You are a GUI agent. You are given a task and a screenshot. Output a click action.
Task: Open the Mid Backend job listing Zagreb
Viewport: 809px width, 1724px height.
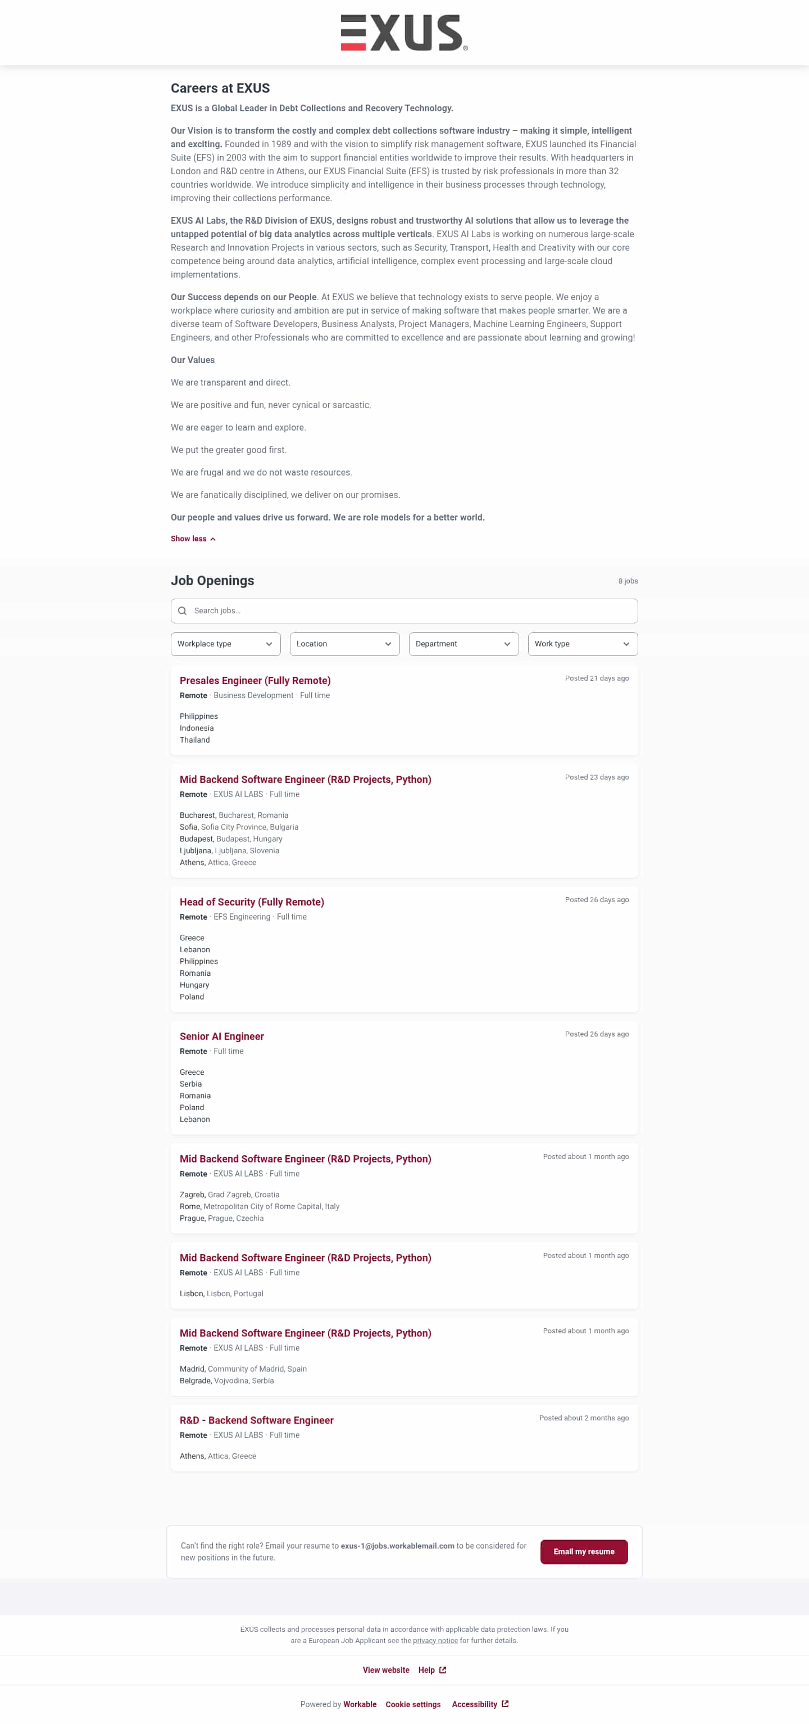pos(305,1159)
